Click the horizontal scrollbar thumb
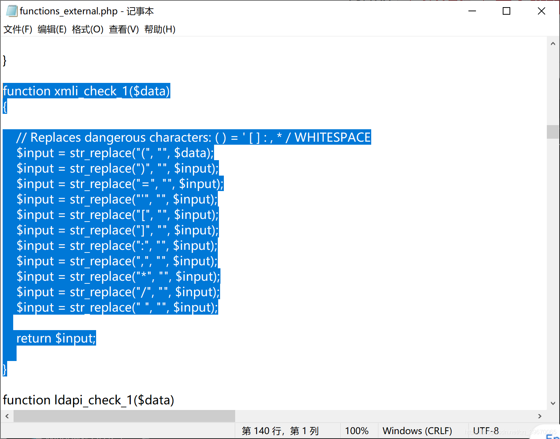 [x=124, y=416]
